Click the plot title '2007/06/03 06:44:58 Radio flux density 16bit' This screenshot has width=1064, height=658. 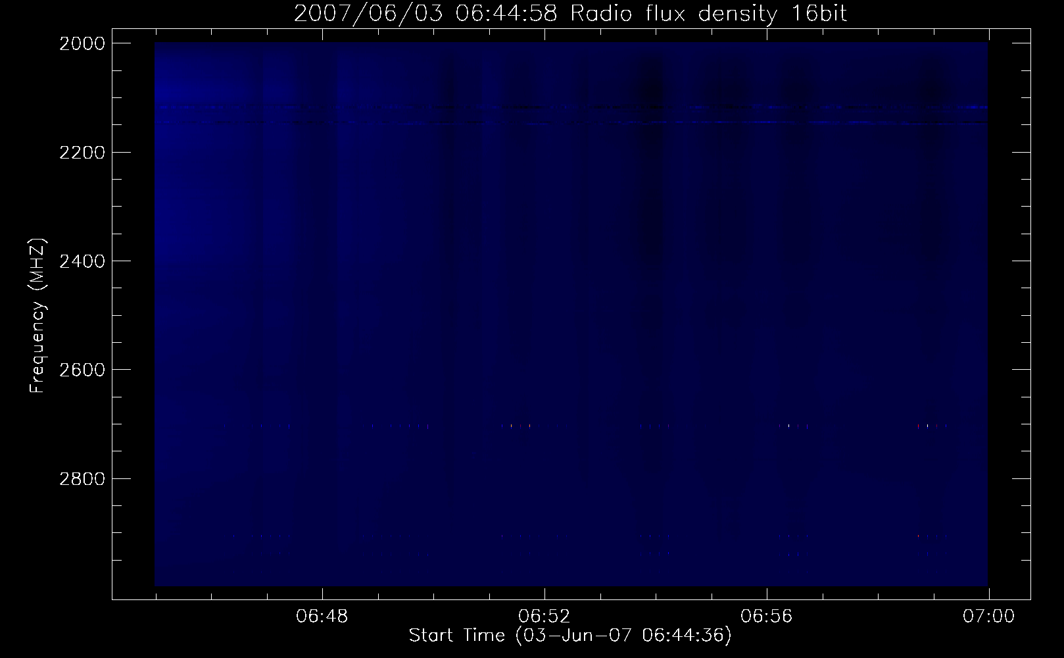pos(570,14)
